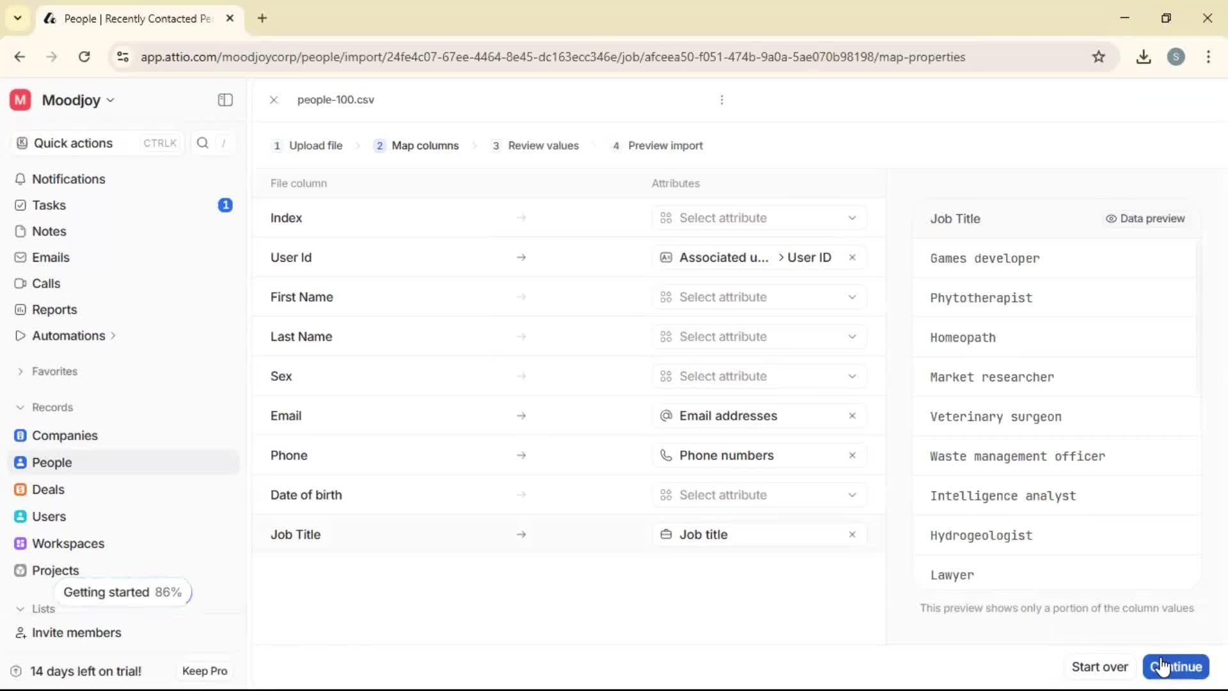Remove the User ID attribute mapping
1228x691 pixels.
853,257
